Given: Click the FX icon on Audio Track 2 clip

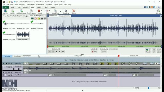Looking at the screenshot, I should pyautogui.click(x=25, y=73).
